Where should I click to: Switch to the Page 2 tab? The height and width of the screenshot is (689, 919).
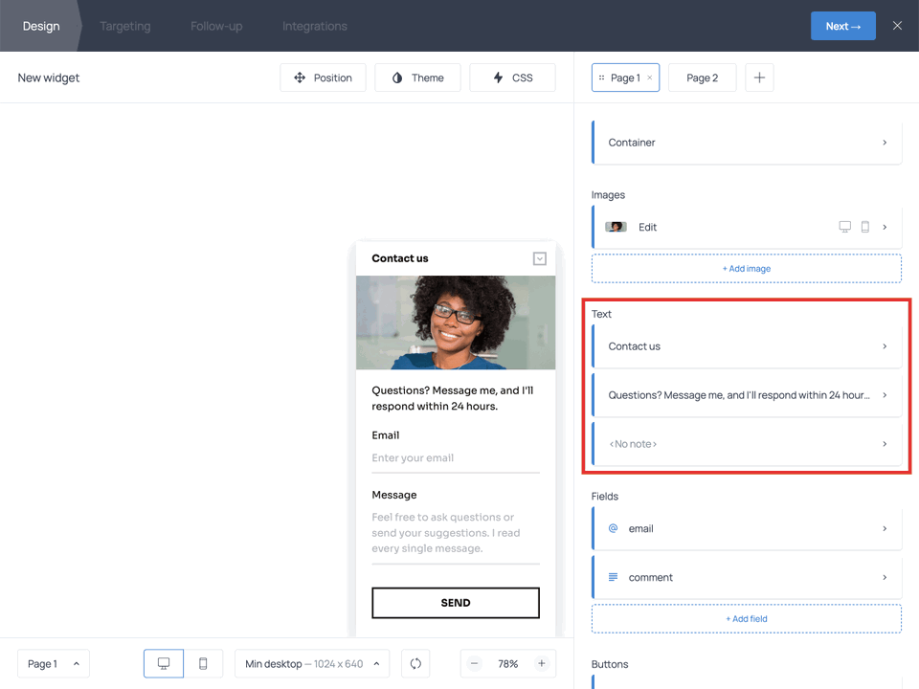coord(702,78)
